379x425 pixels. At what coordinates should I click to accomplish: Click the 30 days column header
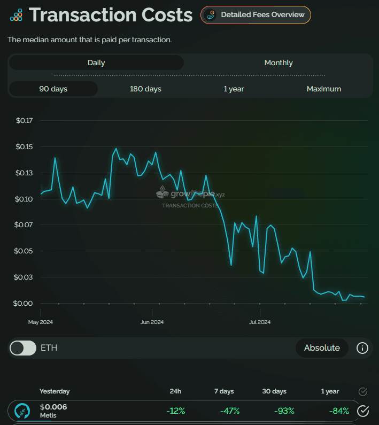tap(275, 391)
